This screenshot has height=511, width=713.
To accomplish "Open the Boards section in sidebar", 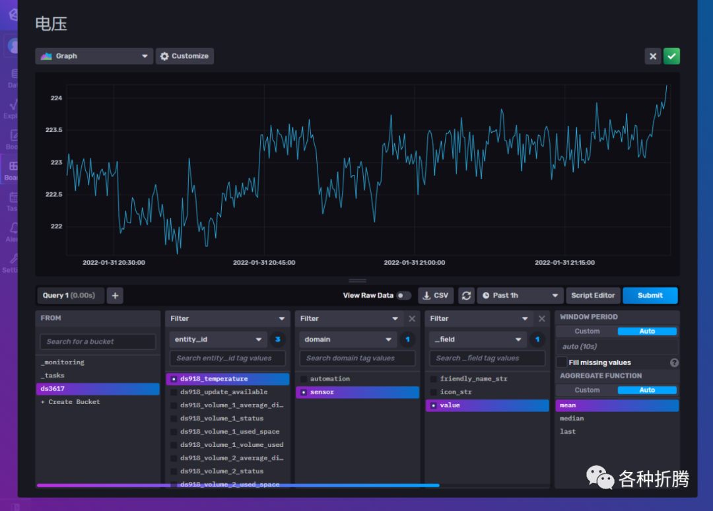I will pos(10,170).
